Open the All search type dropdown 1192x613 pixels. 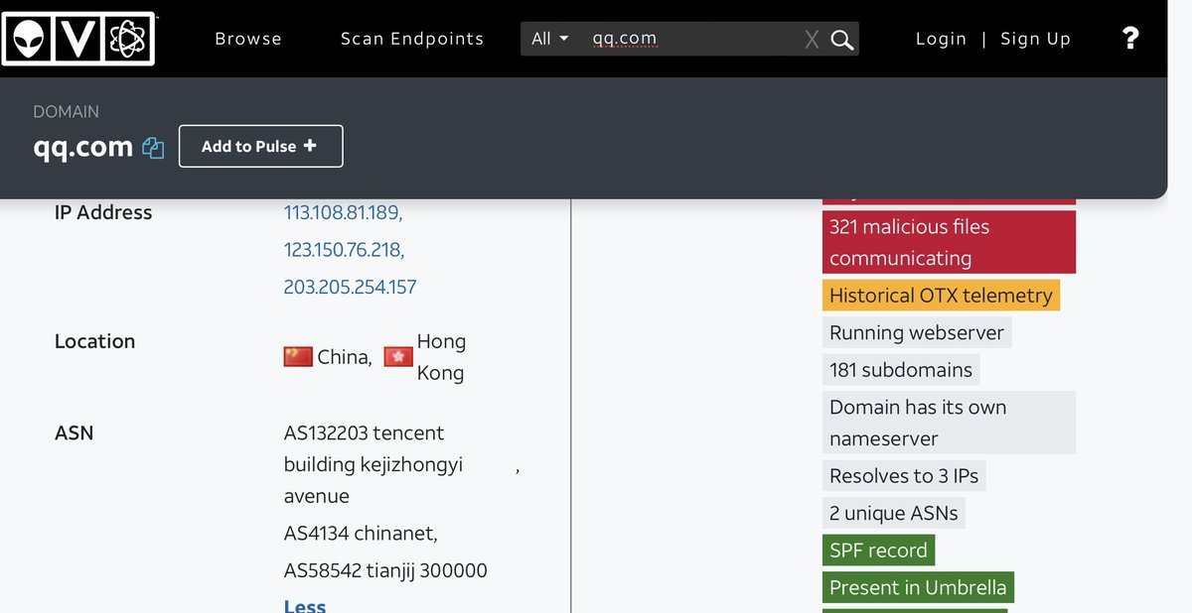549,39
